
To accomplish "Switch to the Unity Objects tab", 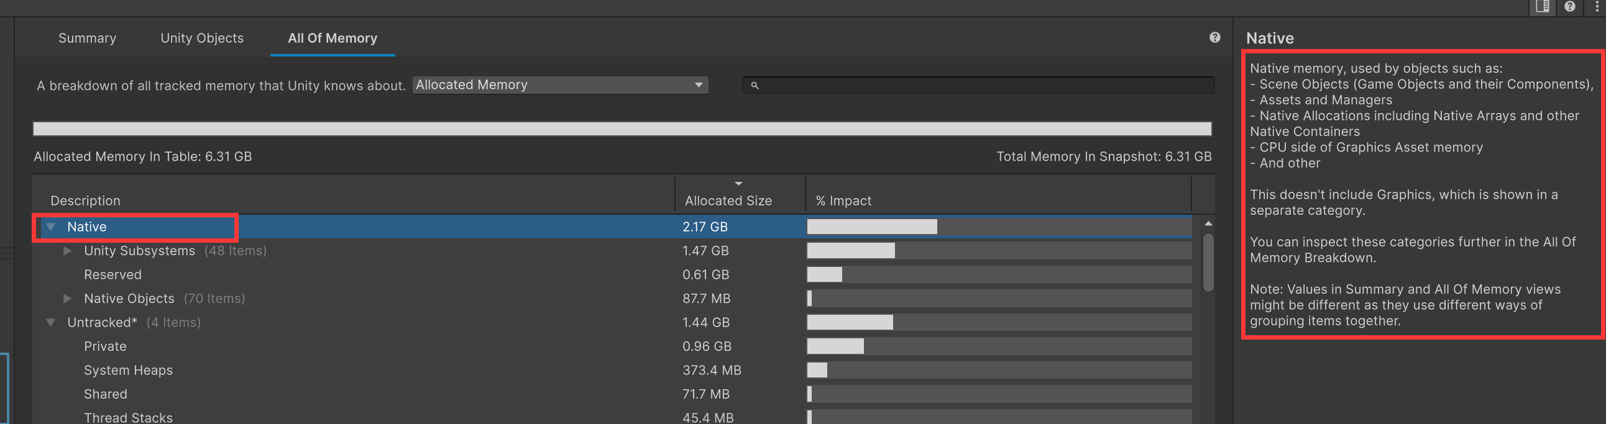I will (x=202, y=38).
